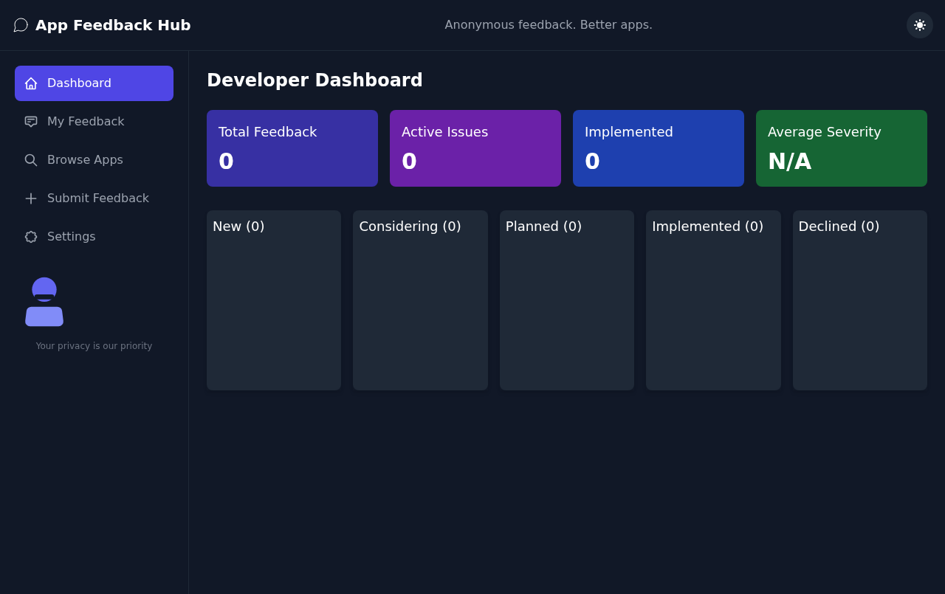
Task: Select the Implemented stat card
Action: pyautogui.click(x=658, y=148)
